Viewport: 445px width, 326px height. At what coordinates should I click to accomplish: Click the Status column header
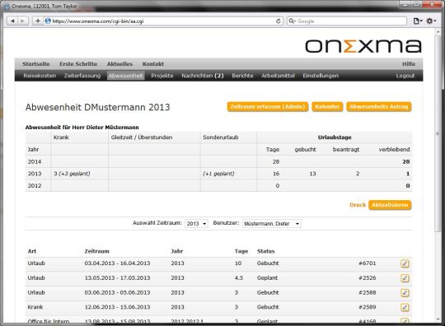click(x=265, y=251)
